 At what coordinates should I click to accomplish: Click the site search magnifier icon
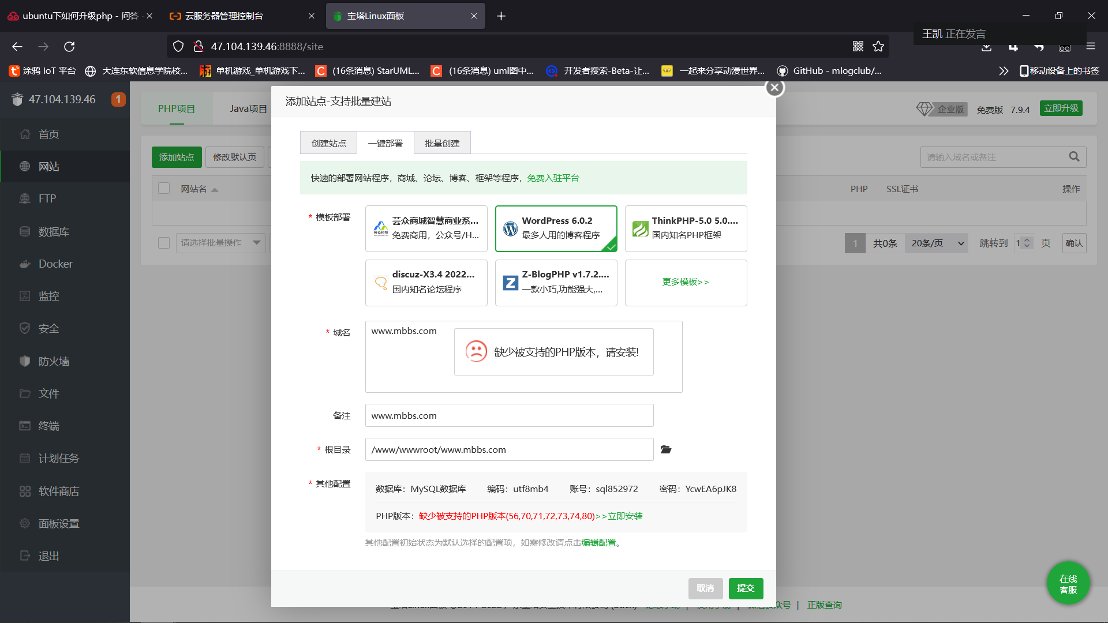pos(1074,157)
